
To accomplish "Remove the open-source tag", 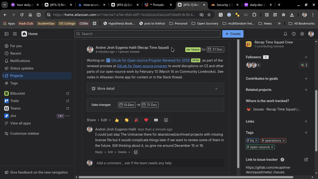I will pos(272,147).
